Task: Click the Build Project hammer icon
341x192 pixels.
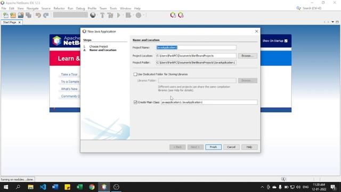Action: [102, 15]
